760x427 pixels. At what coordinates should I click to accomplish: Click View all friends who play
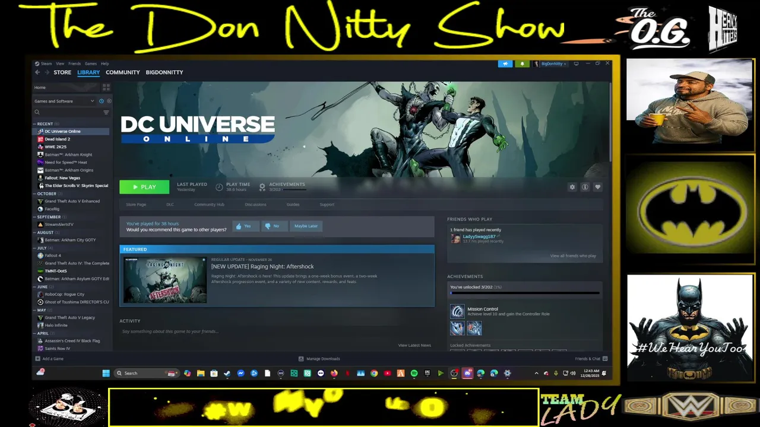[573, 256]
